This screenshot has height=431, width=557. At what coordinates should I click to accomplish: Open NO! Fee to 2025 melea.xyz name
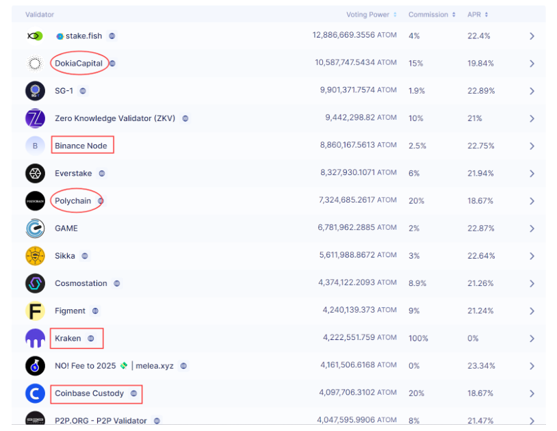[x=114, y=366]
